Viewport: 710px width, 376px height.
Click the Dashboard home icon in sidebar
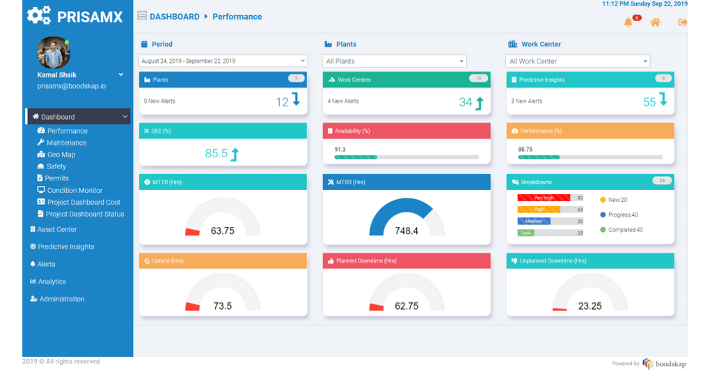pos(35,116)
